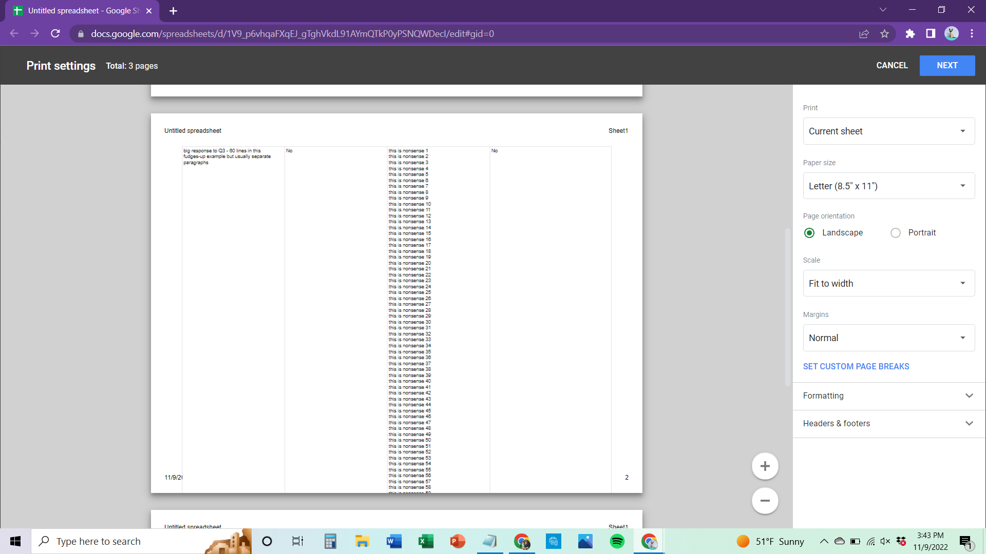Select the Paper size dropdown

click(888, 186)
